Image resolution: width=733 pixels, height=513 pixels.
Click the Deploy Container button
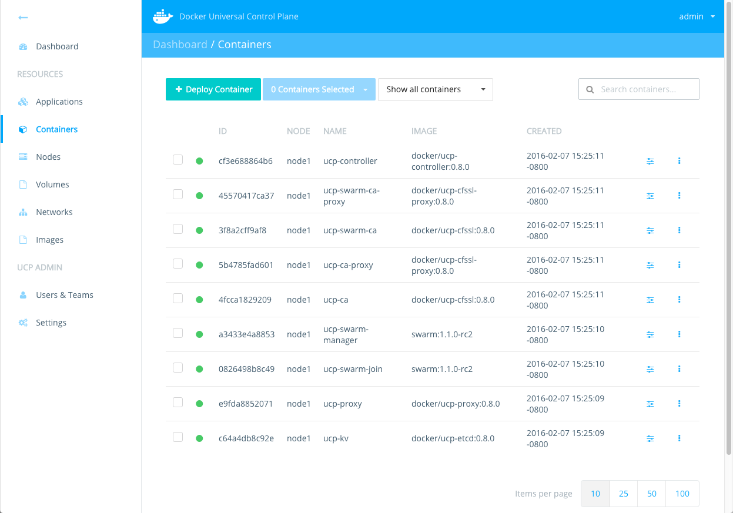213,89
